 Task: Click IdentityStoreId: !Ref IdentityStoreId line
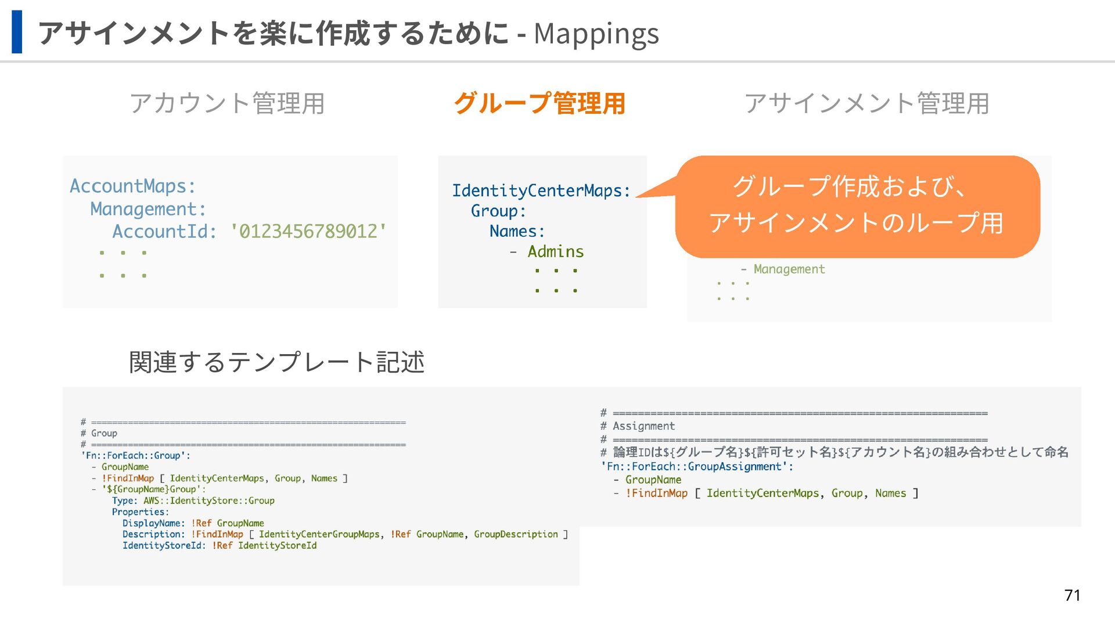pos(219,546)
